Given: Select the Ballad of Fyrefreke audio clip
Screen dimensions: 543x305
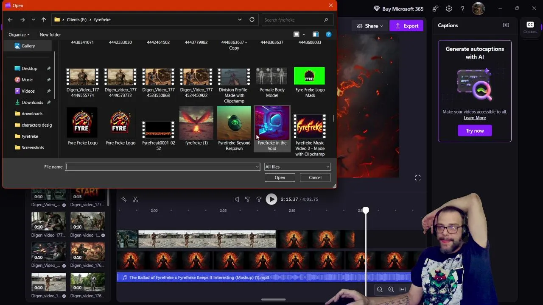Looking at the screenshot, I should (x=264, y=277).
